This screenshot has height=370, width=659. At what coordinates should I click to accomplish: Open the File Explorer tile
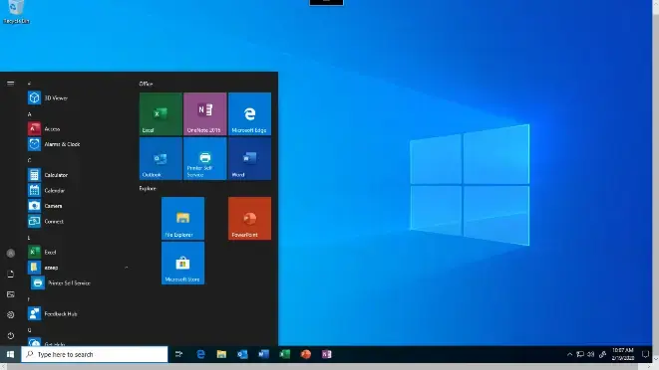coord(182,219)
